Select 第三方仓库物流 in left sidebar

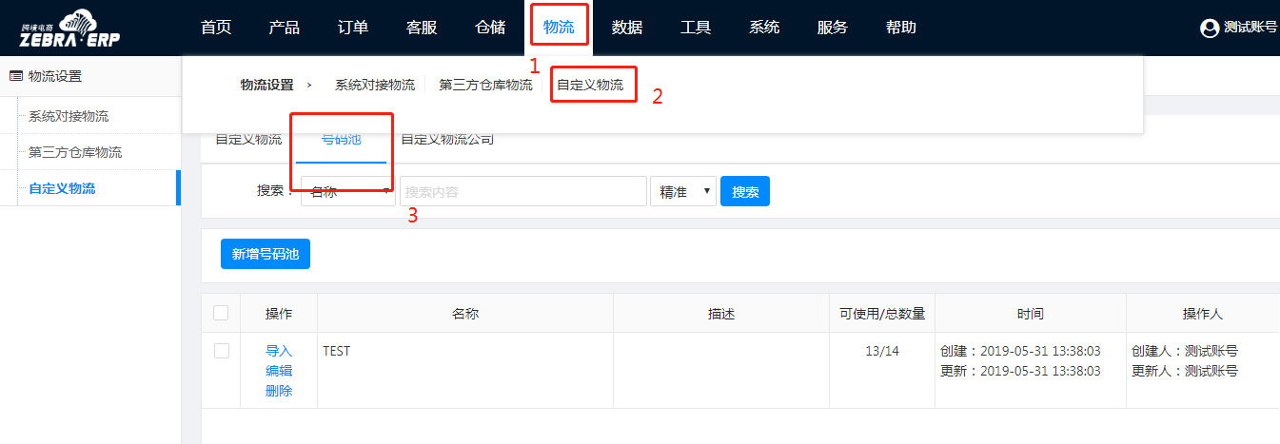coord(75,152)
